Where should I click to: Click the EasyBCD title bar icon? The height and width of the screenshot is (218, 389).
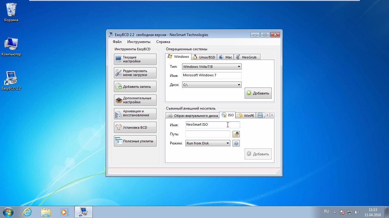click(x=111, y=35)
